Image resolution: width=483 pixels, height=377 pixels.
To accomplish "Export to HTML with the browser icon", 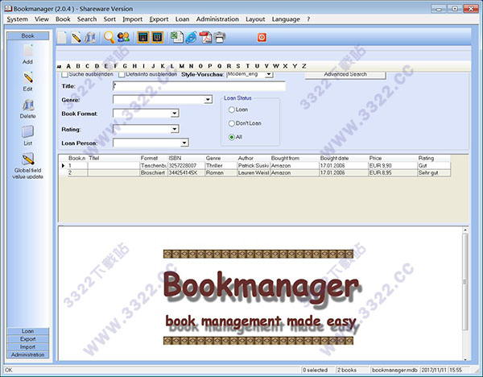I will click(x=191, y=38).
